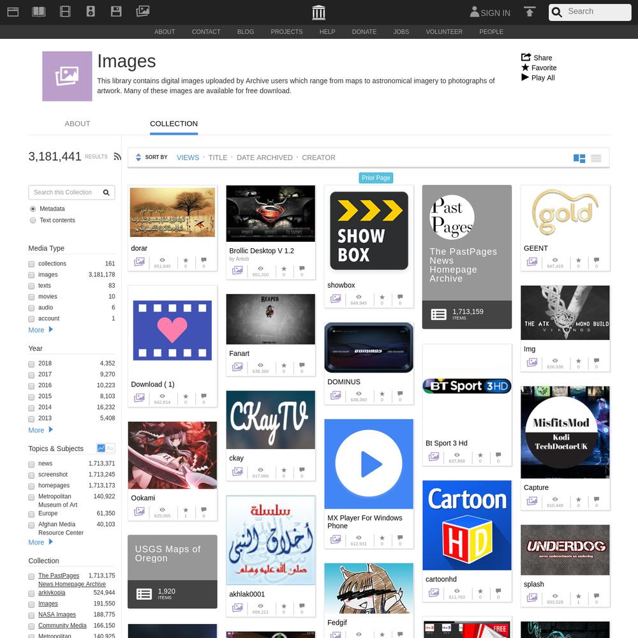
Task: Expand More under Year
Action: click(40, 430)
